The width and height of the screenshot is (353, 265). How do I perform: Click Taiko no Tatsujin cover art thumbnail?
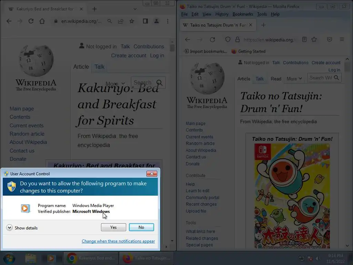coord(292,196)
